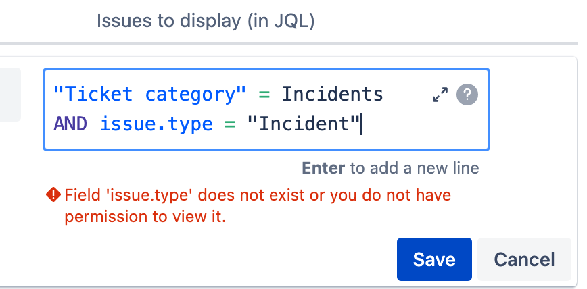
Task: Click the red error diamond icon
Action: [53, 194]
